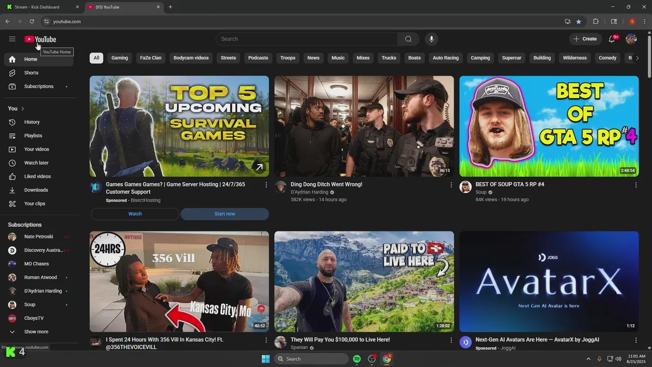Open AvatarX ad thumbnail
Viewport: 652px width, 367px height.
point(549,281)
